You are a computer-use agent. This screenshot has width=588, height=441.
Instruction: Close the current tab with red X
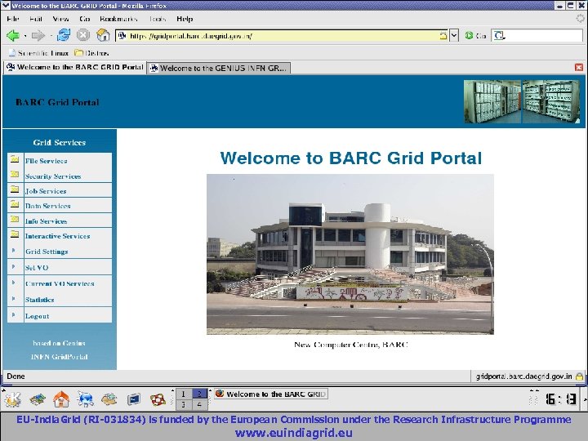pyautogui.click(x=579, y=67)
